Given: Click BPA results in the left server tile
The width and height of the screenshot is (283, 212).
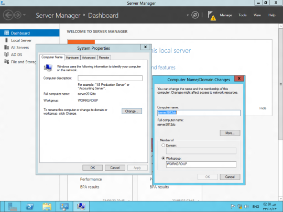Looking at the screenshot, I should (x=90, y=187).
